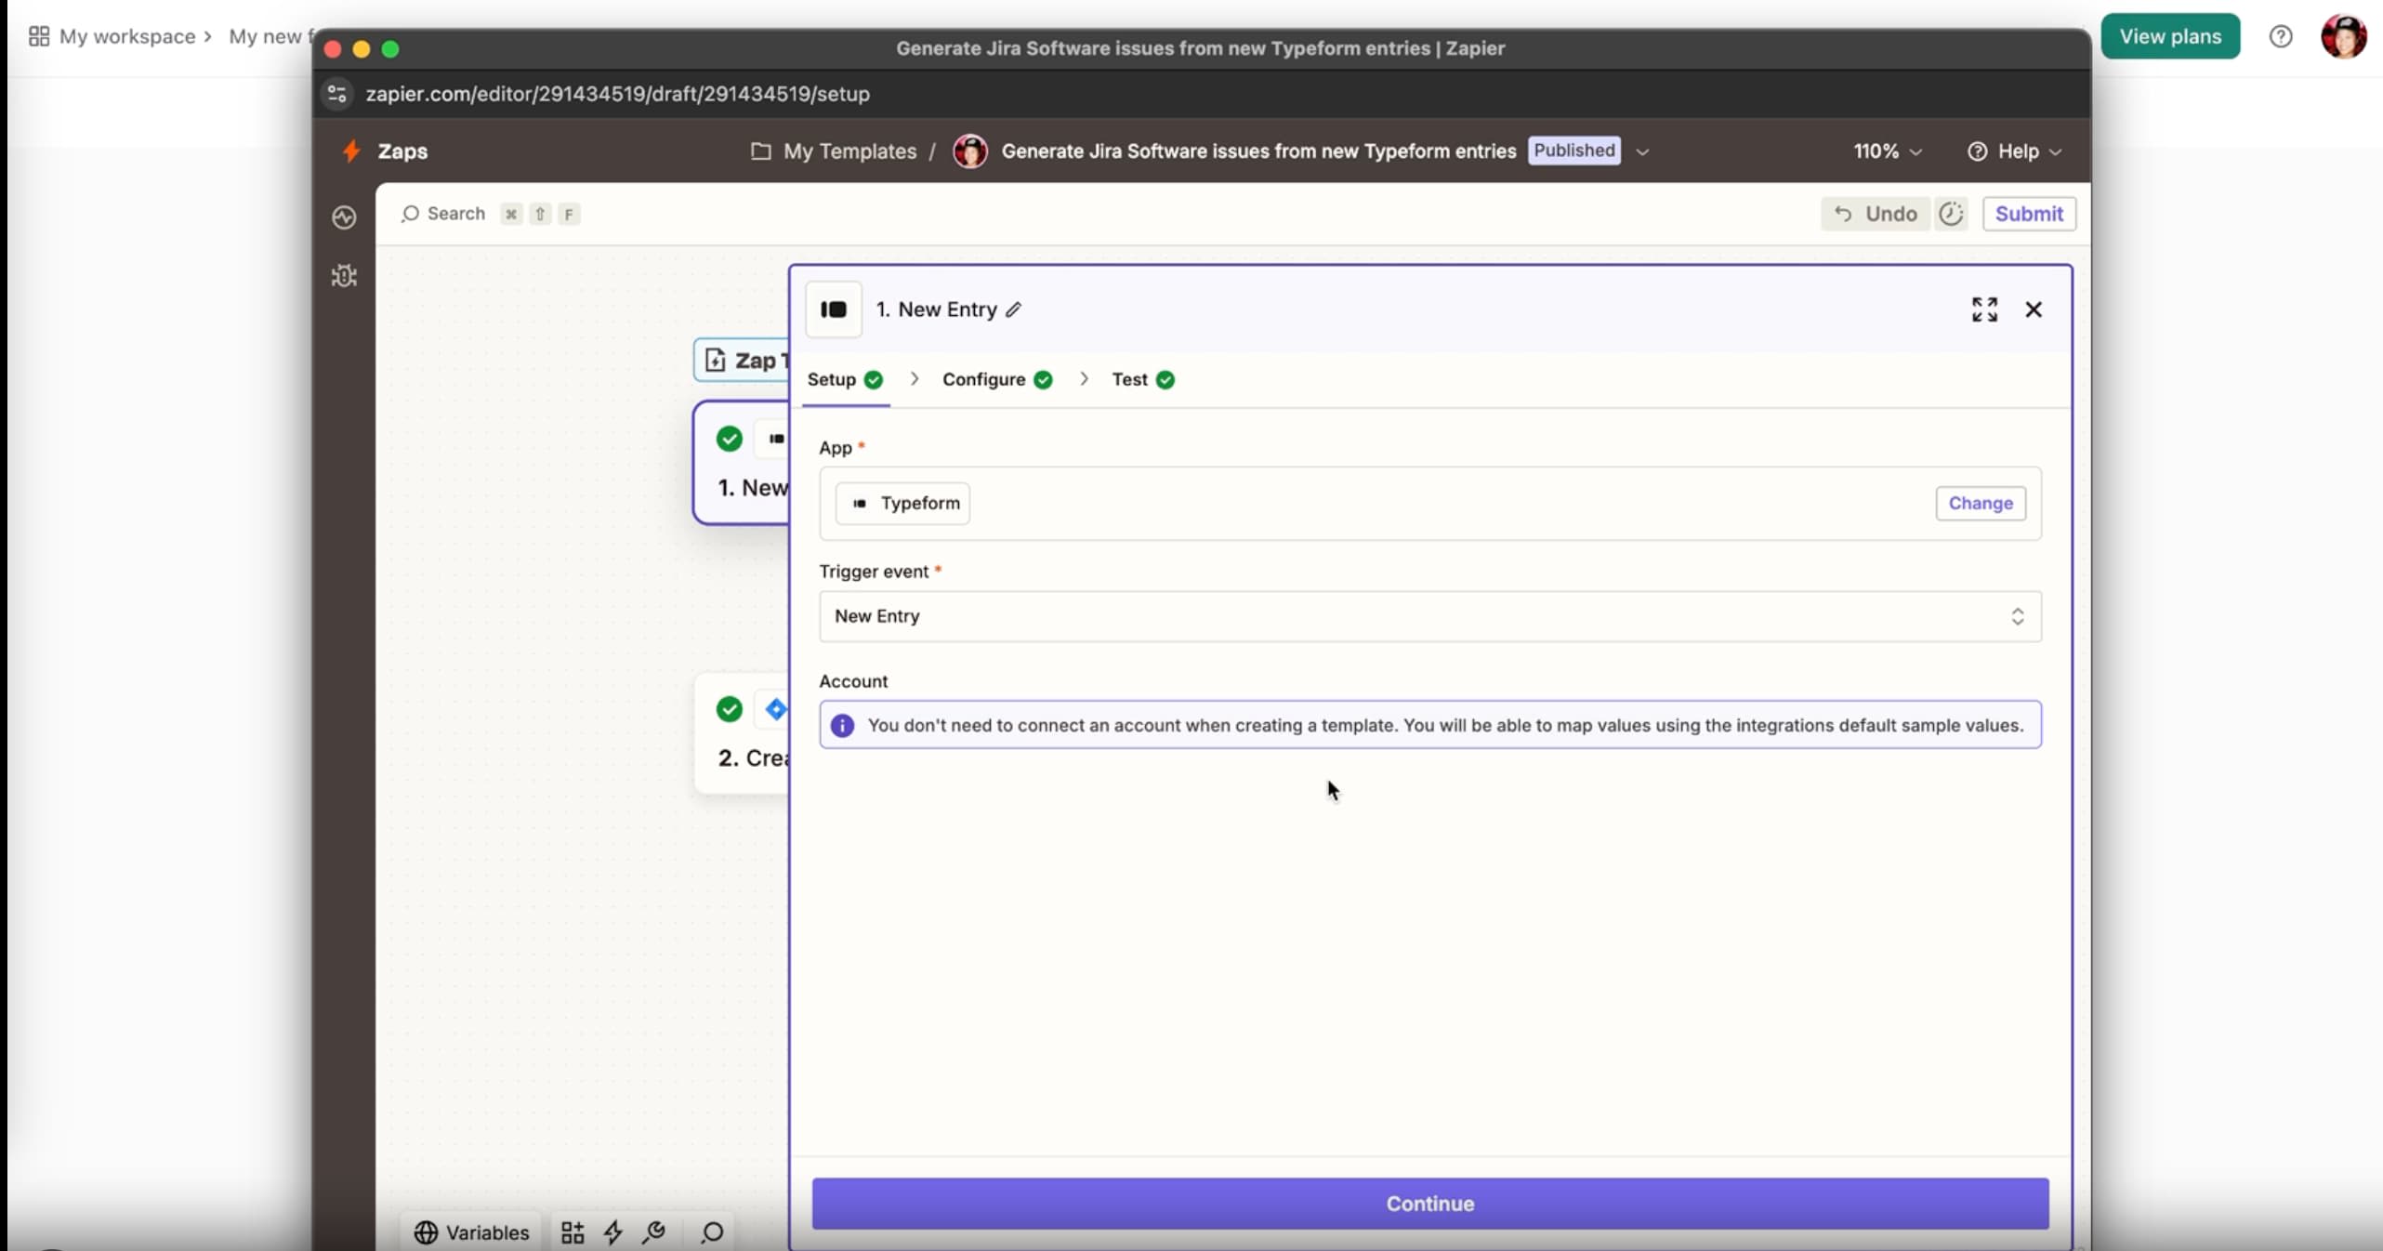
Task: Rename the step using the pencil icon
Action: coord(1014,309)
